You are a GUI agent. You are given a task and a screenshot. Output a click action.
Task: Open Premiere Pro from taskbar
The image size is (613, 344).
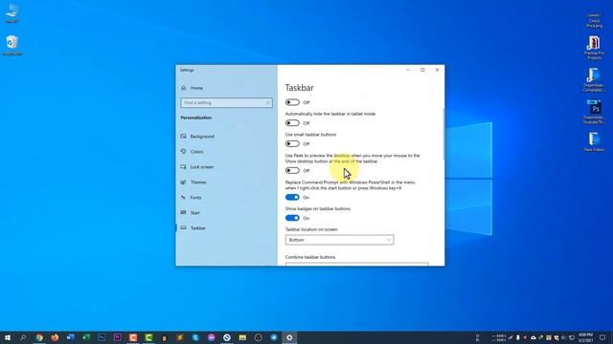click(117, 337)
